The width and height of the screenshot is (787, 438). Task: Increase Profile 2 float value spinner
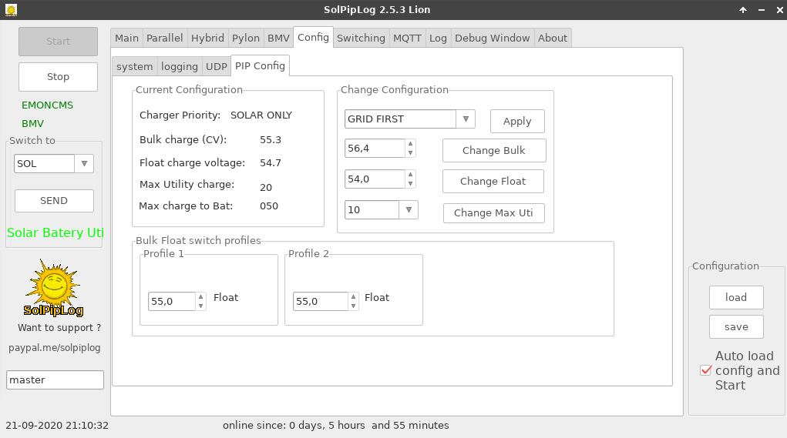point(353,296)
